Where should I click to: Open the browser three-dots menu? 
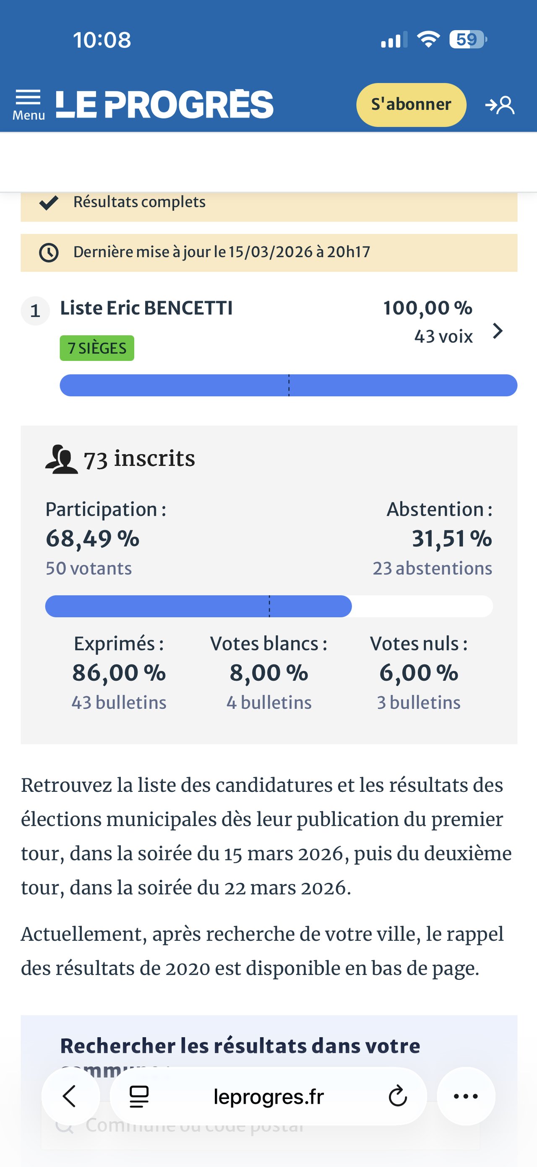[465, 1097]
